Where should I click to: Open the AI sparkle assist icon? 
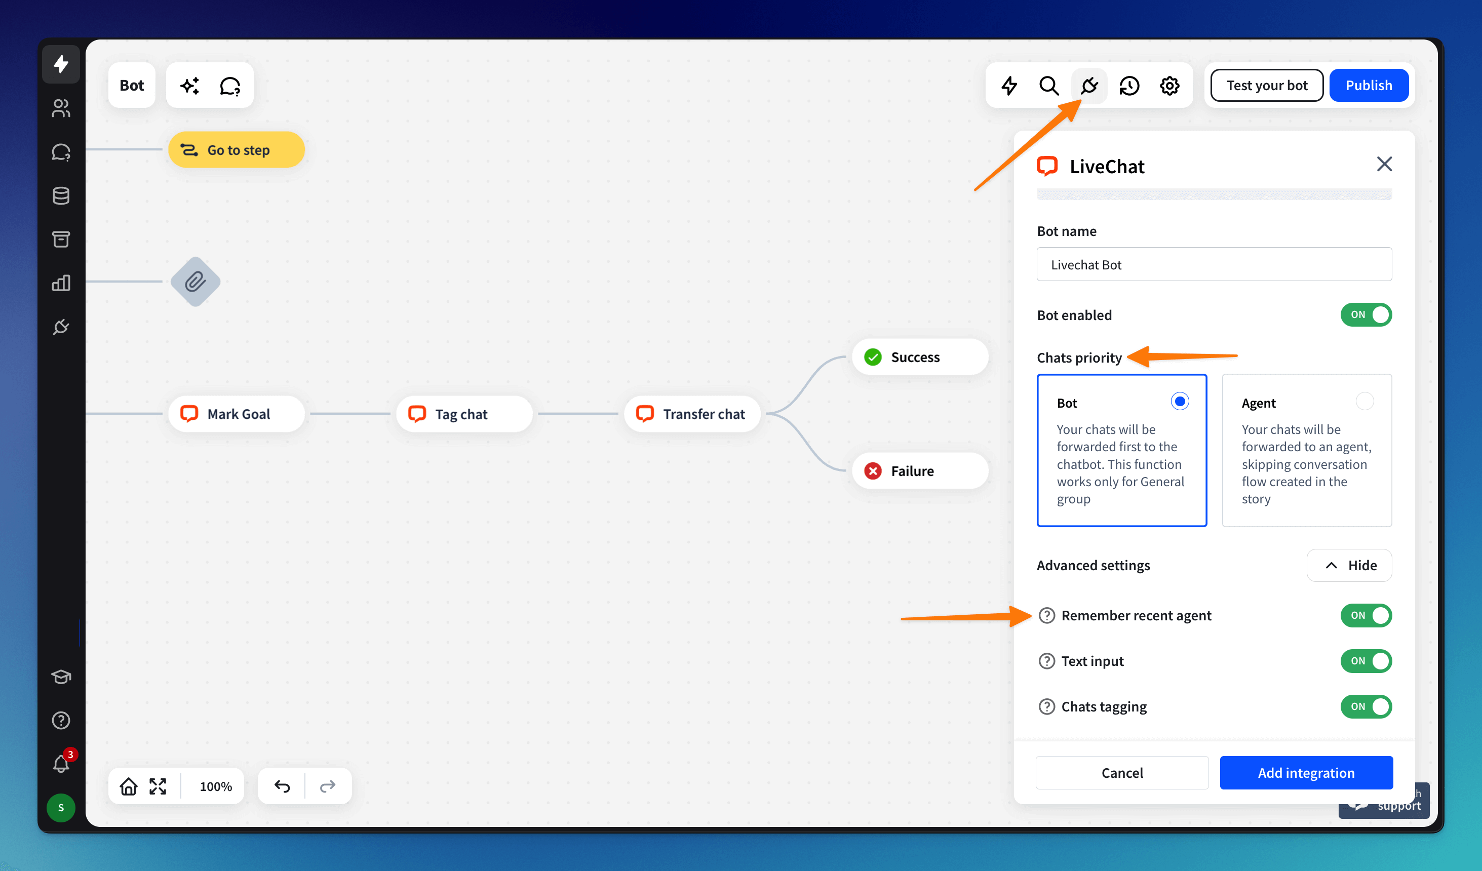click(189, 86)
